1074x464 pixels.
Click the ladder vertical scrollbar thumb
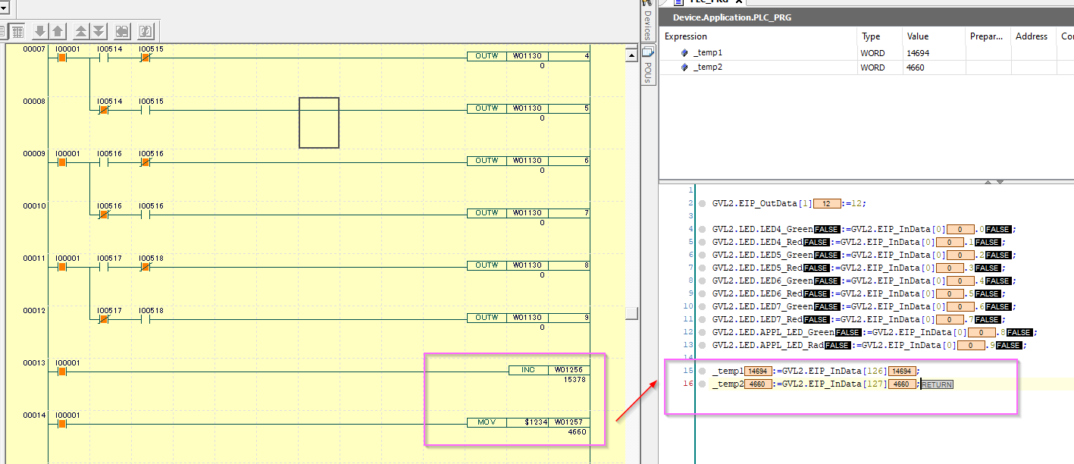tap(631, 314)
